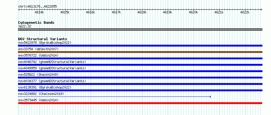Open variant nsv525822 (Shaikh2009) label
Image resolution: width=271 pixels, height=115 pixels.
(38, 75)
